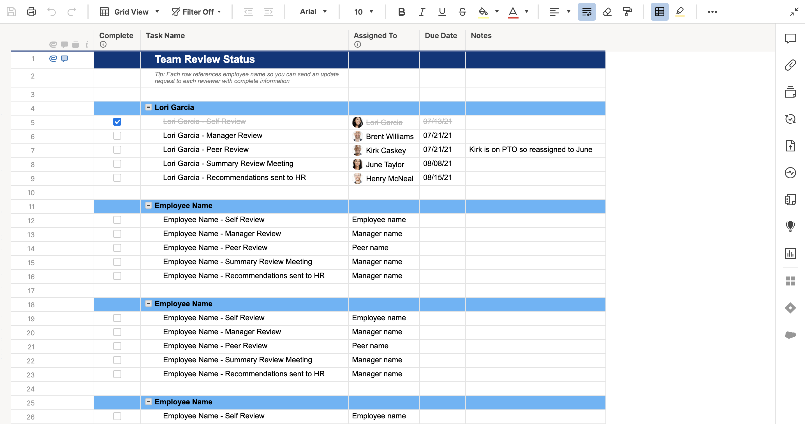Toggle the Complete checkbox for row 6

coord(117,136)
